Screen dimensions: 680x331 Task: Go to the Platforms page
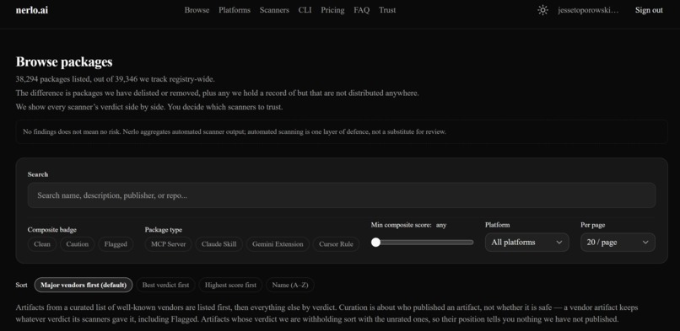pyautogui.click(x=235, y=10)
